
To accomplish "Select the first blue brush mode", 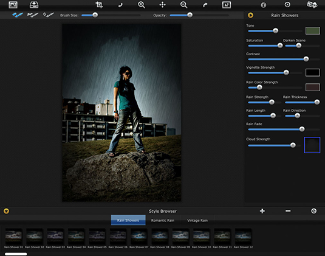I will click(18, 15).
